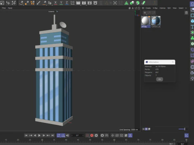
Task: Select the Brush paint tool
Action: pyautogui.click(x=38, y=3)
